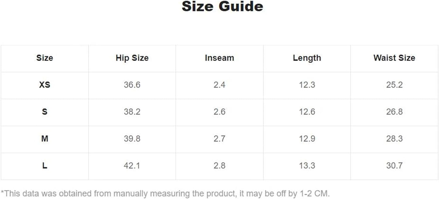Image resolution: width=439 pixels, height=199 pixels.
Task: Click waist size value 25.2
Action: click(x=394, y=85)
